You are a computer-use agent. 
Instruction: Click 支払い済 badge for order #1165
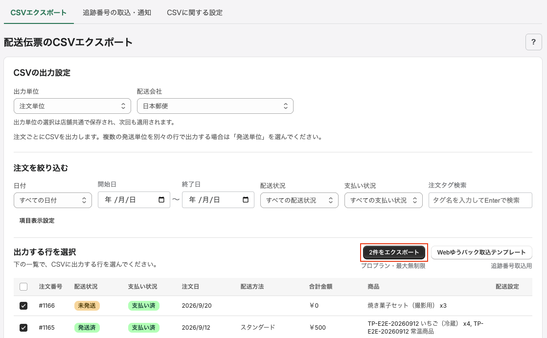coord(144,328)
